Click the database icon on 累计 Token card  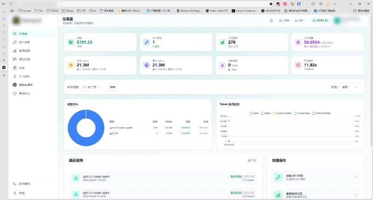[146, 65]
